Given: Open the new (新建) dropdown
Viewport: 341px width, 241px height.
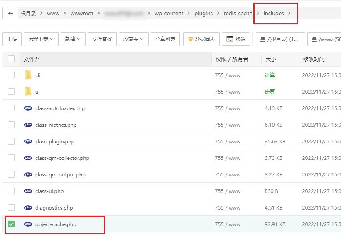Looking at the screenshot, I should pos(73,39).
